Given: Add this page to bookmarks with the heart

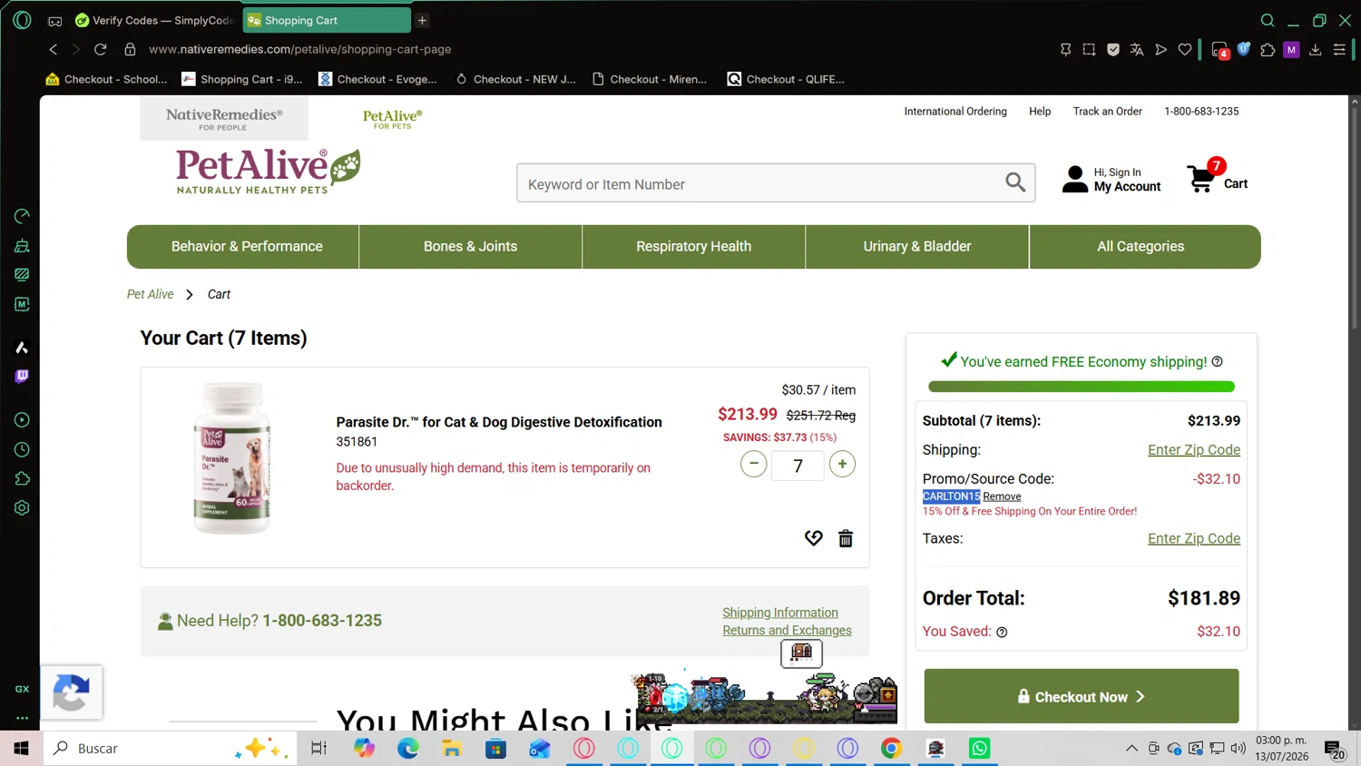Looking at the screenshot, I should pos(1185,50).
